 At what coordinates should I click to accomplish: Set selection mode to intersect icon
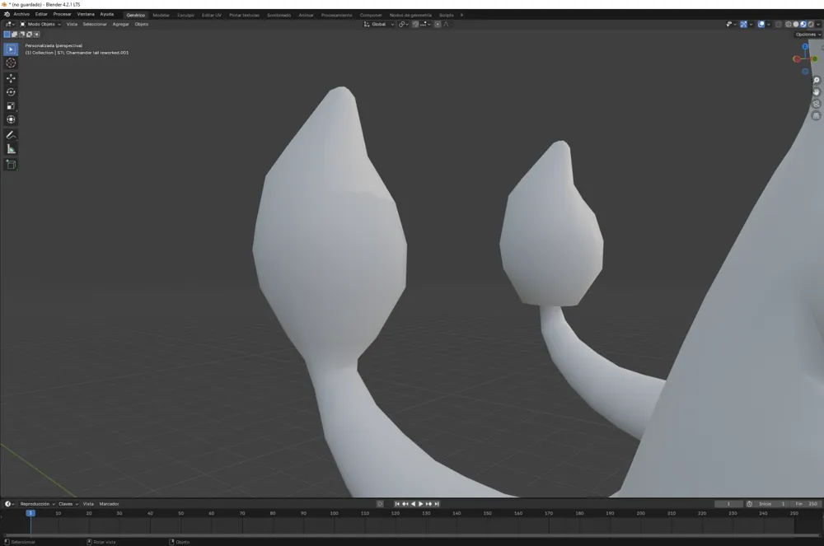36,34
